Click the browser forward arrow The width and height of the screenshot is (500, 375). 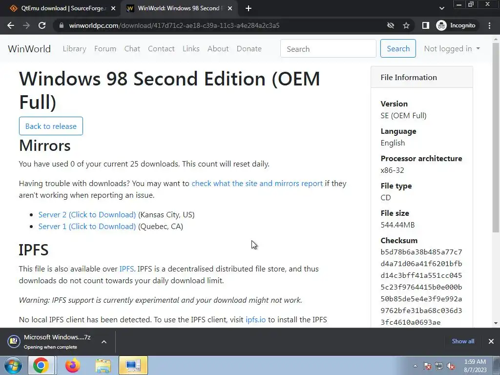click(x=26, y=25)
